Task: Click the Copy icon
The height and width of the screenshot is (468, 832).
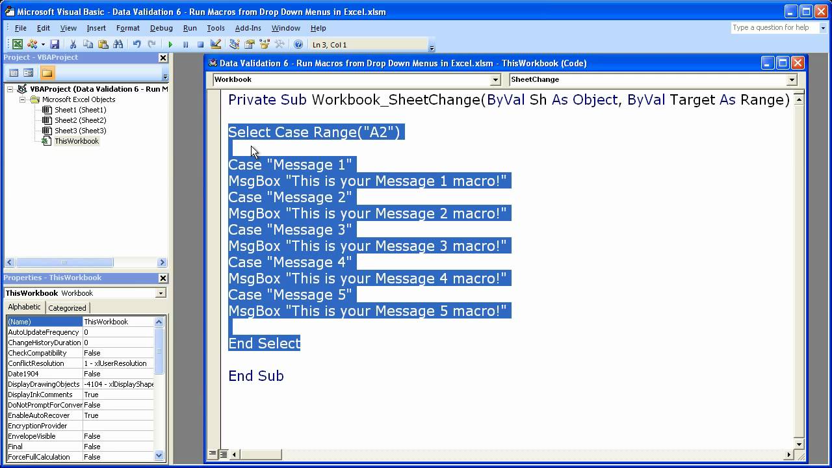Action: tap(88, 44)
